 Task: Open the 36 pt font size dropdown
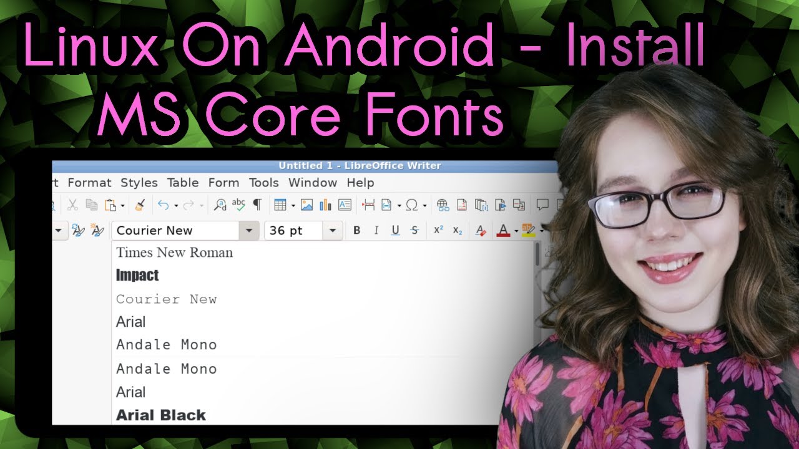click(x=333, y=231)
